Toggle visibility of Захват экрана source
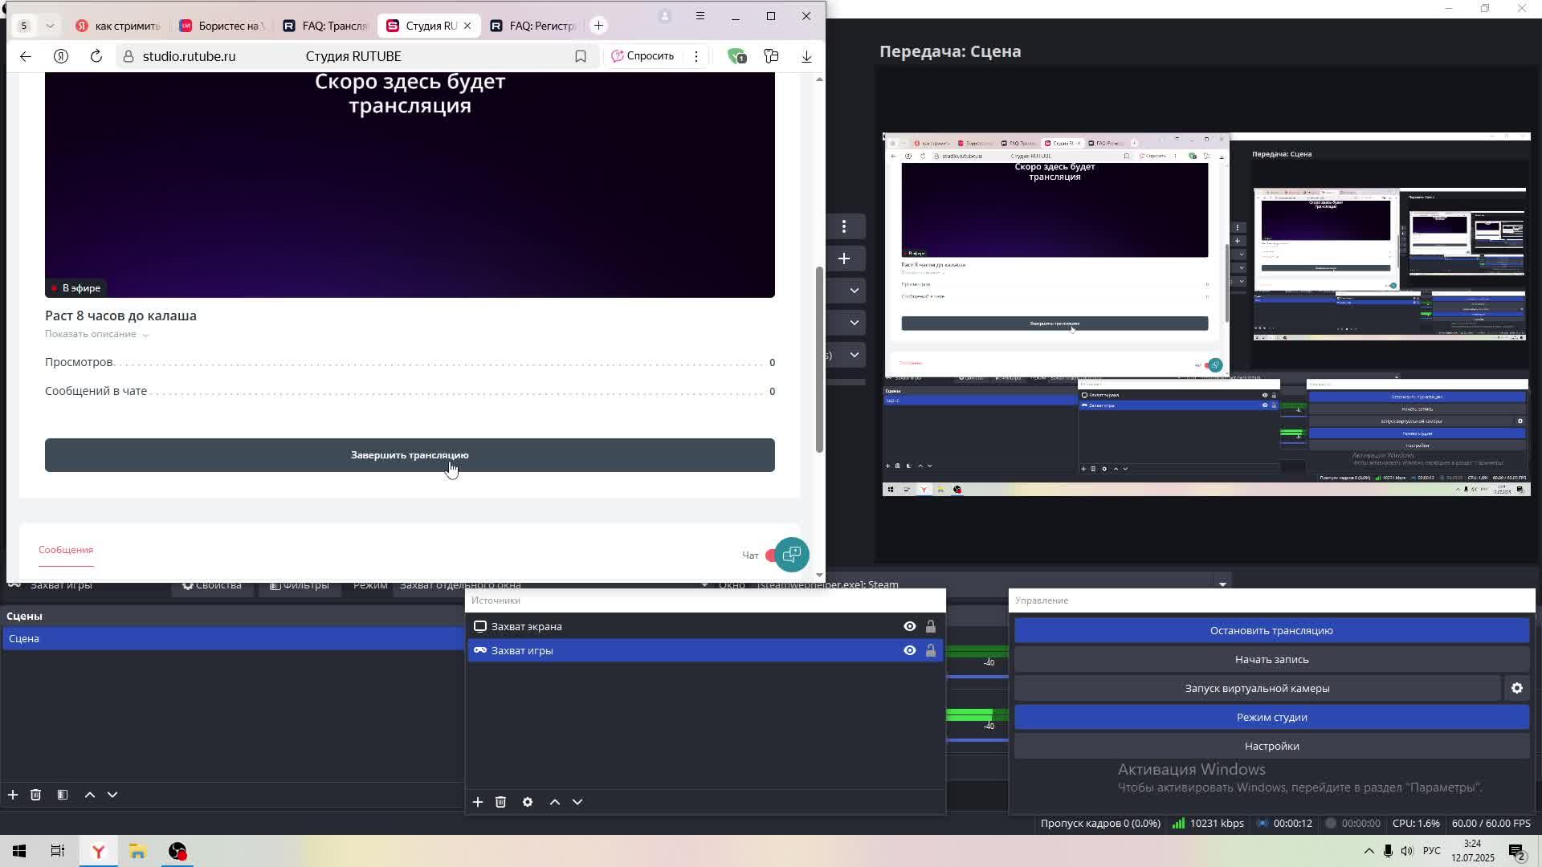1542x867 pixels. 910,626
